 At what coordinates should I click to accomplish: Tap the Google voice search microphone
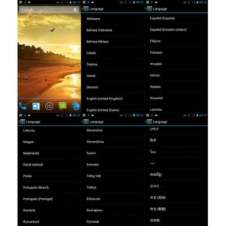click(75, 10)
